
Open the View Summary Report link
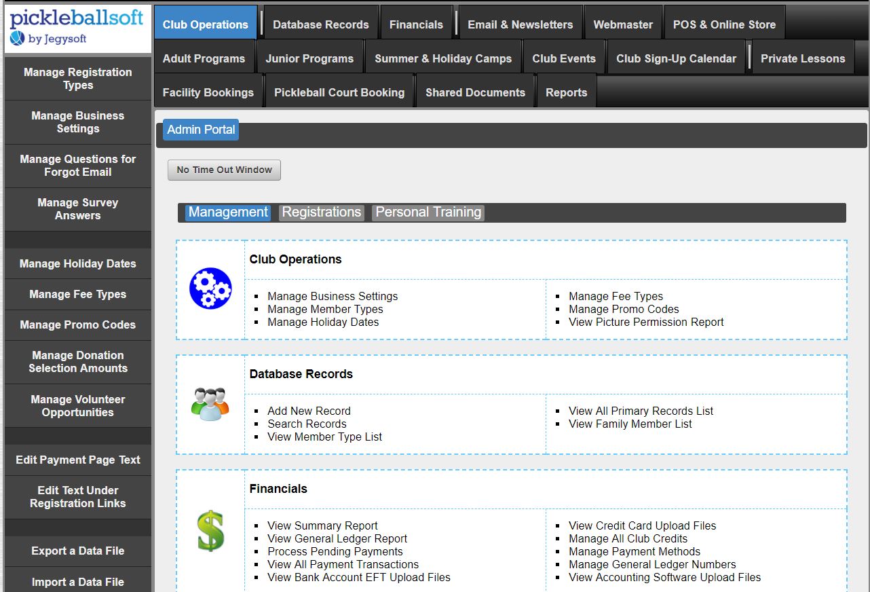322,525
